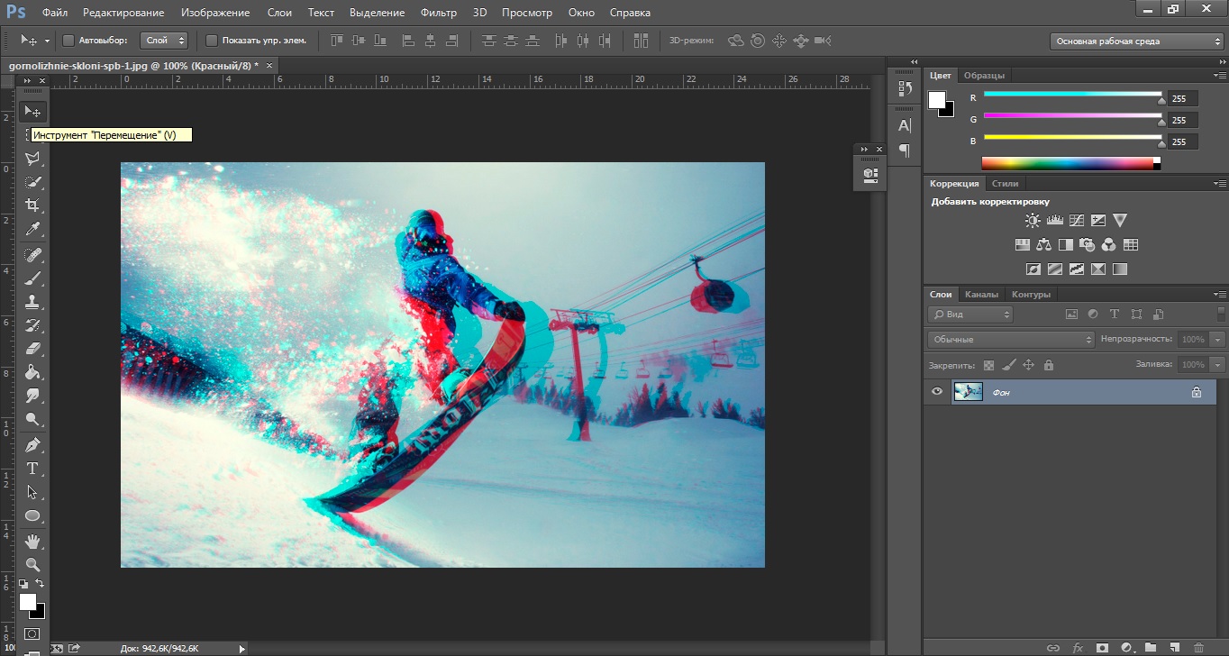
Task: Select the Crop tool
Action: pos(32,205)
